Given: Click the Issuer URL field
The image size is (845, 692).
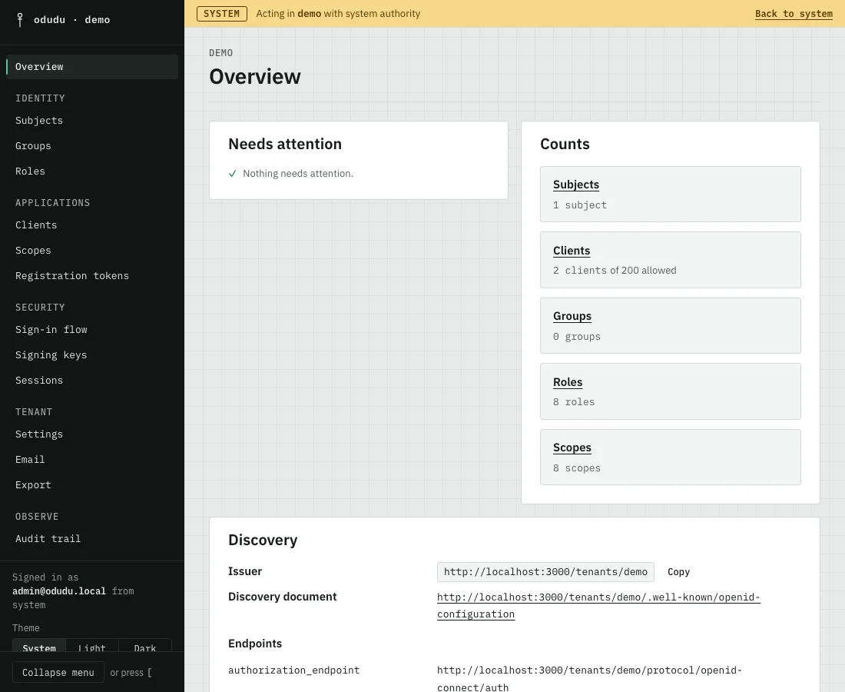Looking at the screenshot, I should click(x=545, y=572).
